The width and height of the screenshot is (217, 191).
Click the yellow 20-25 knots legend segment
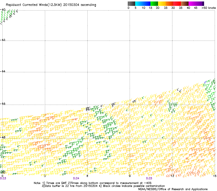(162, 4)
